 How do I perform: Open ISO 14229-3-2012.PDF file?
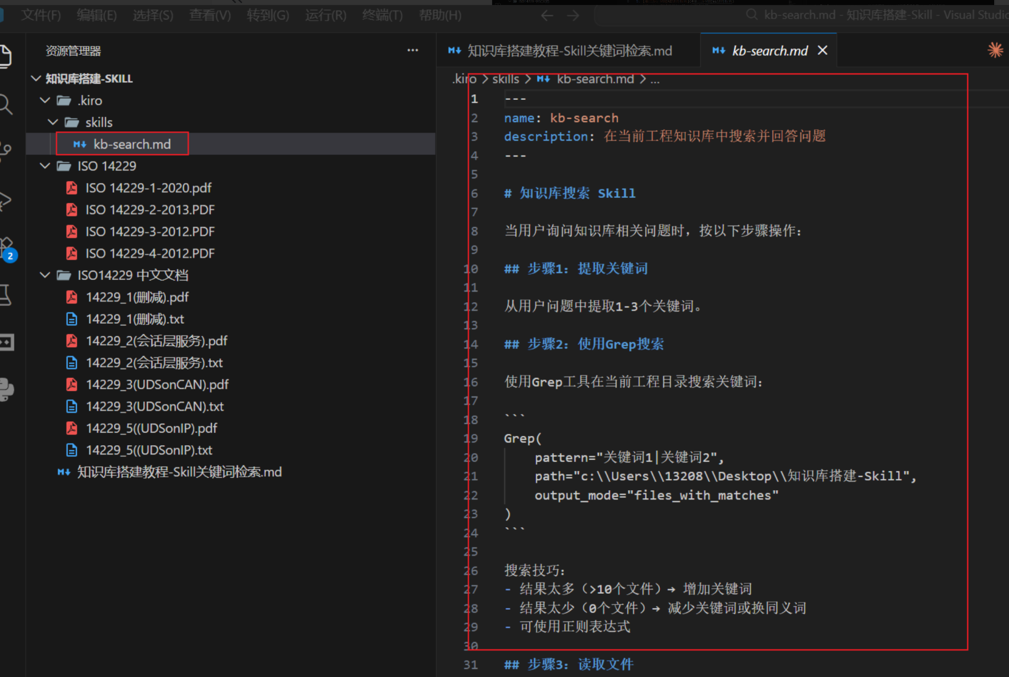(150, 232)
